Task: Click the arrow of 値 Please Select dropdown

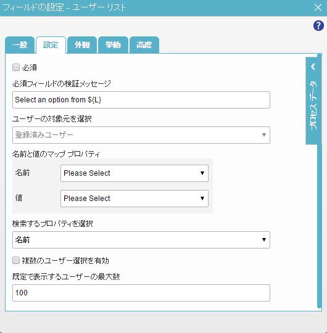Action: 202,199
